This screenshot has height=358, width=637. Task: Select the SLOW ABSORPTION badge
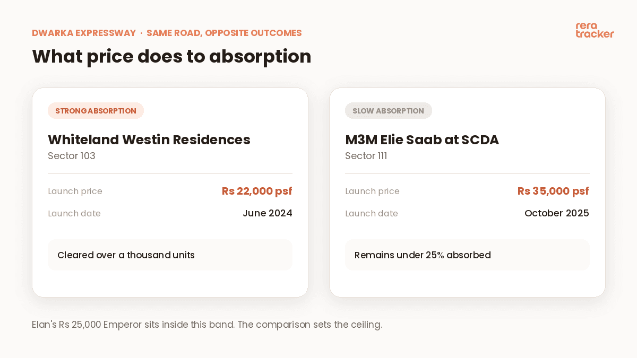389,111
